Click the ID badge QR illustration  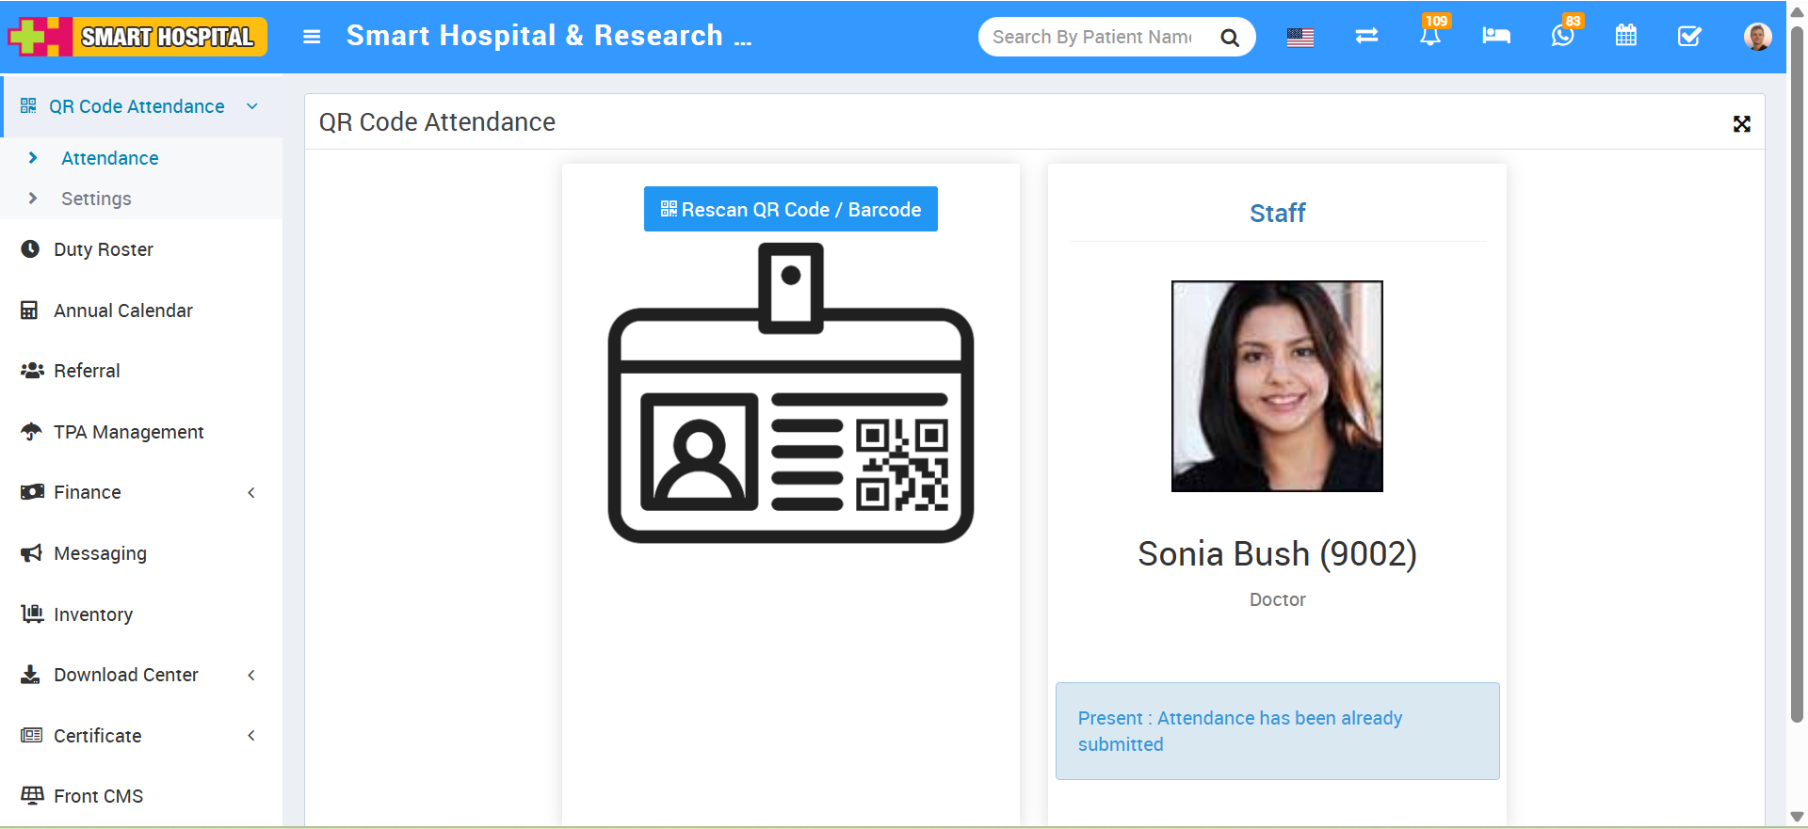click(x=791, y=392)
